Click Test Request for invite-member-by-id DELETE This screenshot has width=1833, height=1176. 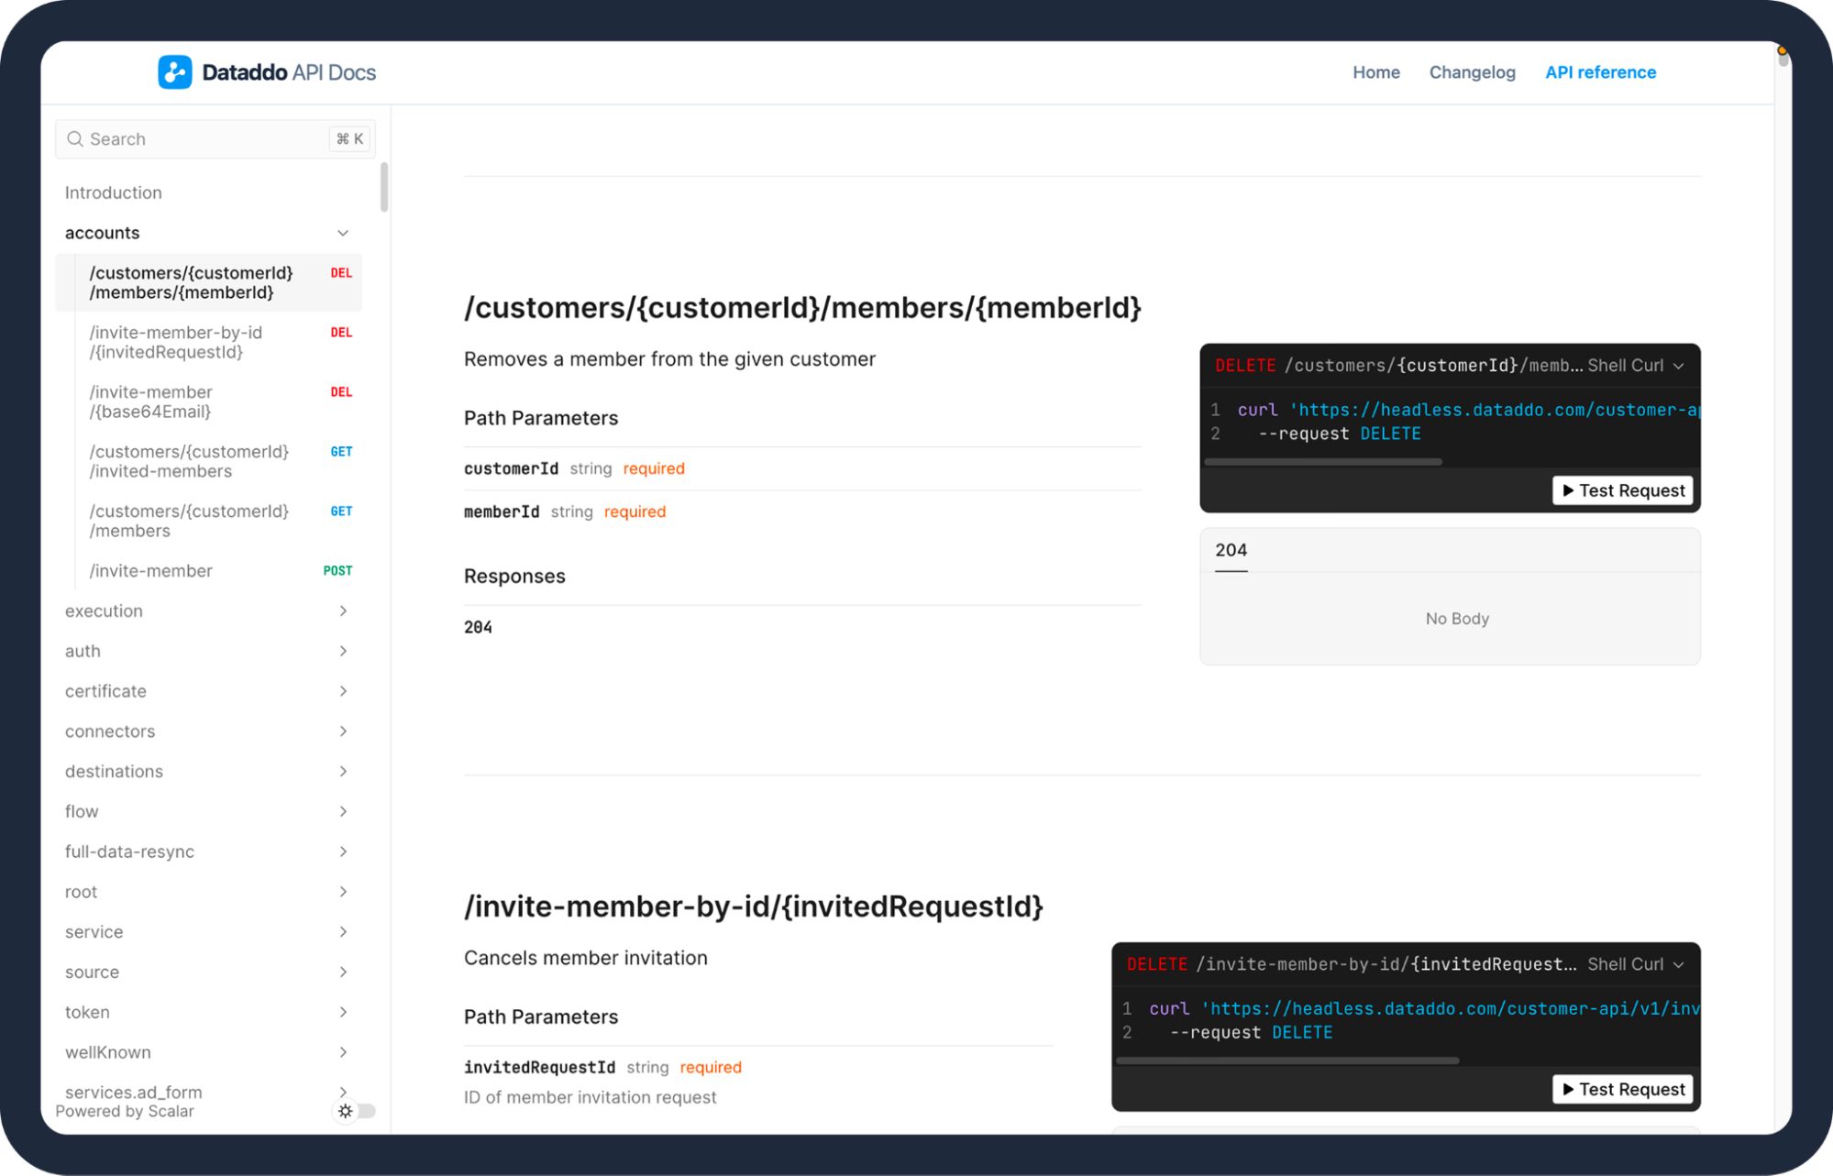tap(1623, 1089)
